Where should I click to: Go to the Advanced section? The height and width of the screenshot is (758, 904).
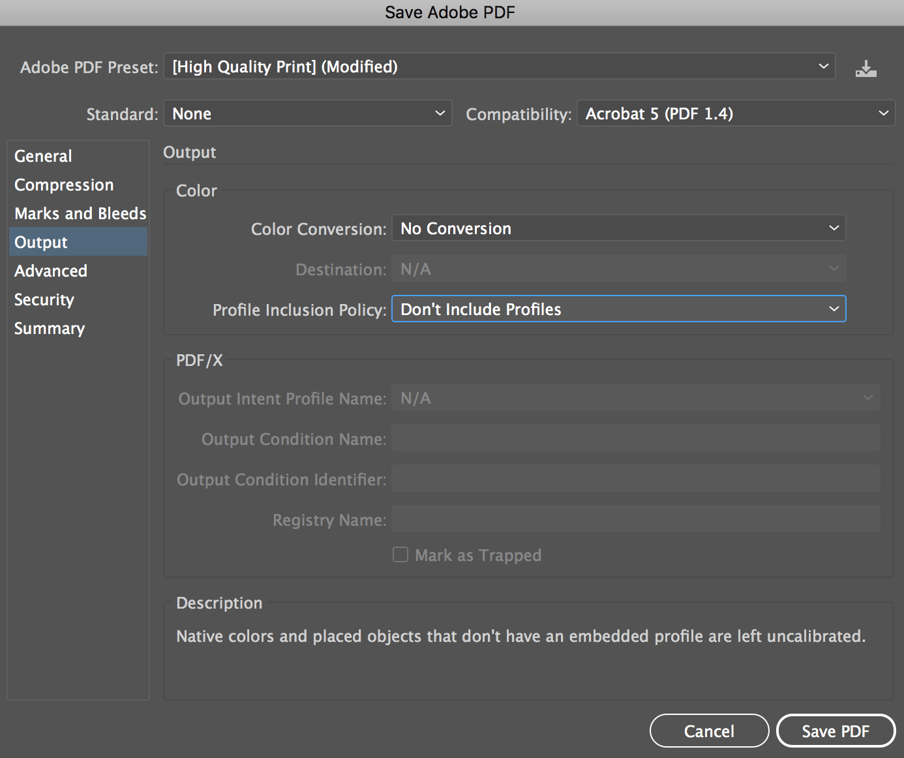[78, 271]
